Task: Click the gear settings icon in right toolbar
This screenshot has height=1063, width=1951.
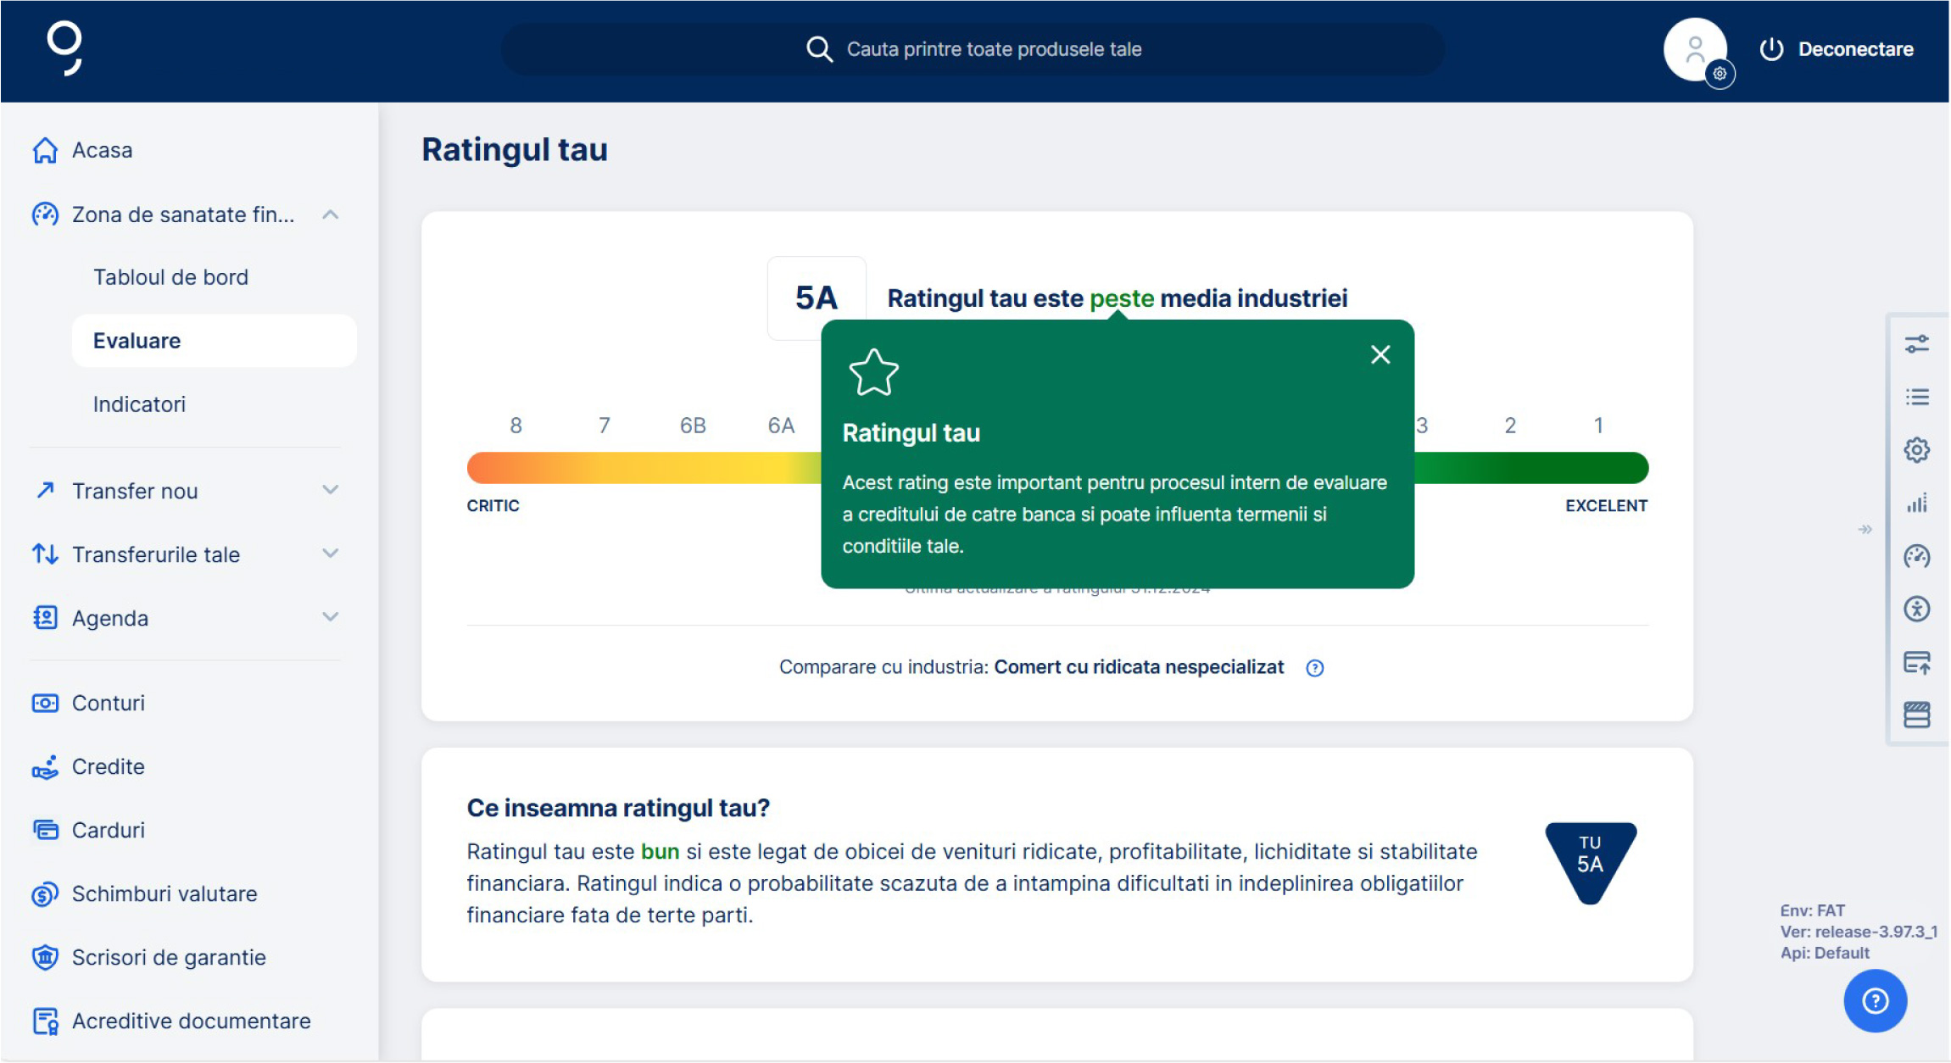Action: click(1916, 450)
